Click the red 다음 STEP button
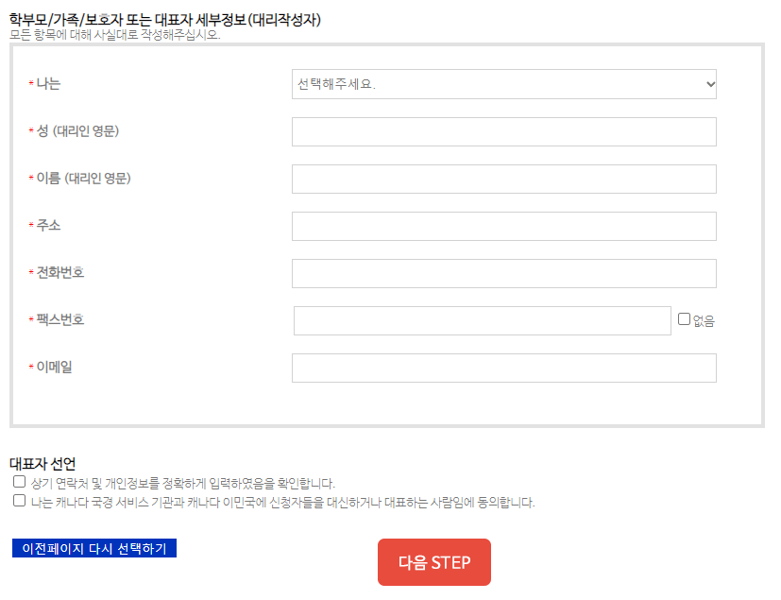 (x=433, y=561)
